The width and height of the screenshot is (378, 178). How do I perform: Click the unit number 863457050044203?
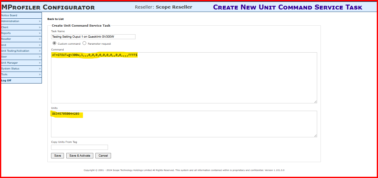point(66,114)
